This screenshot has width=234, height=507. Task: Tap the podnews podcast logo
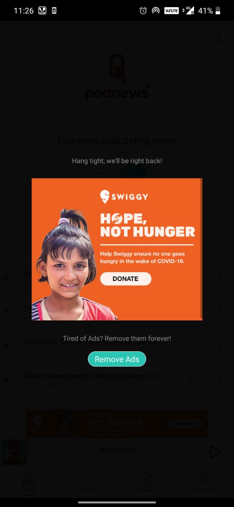tap(117, 77)
